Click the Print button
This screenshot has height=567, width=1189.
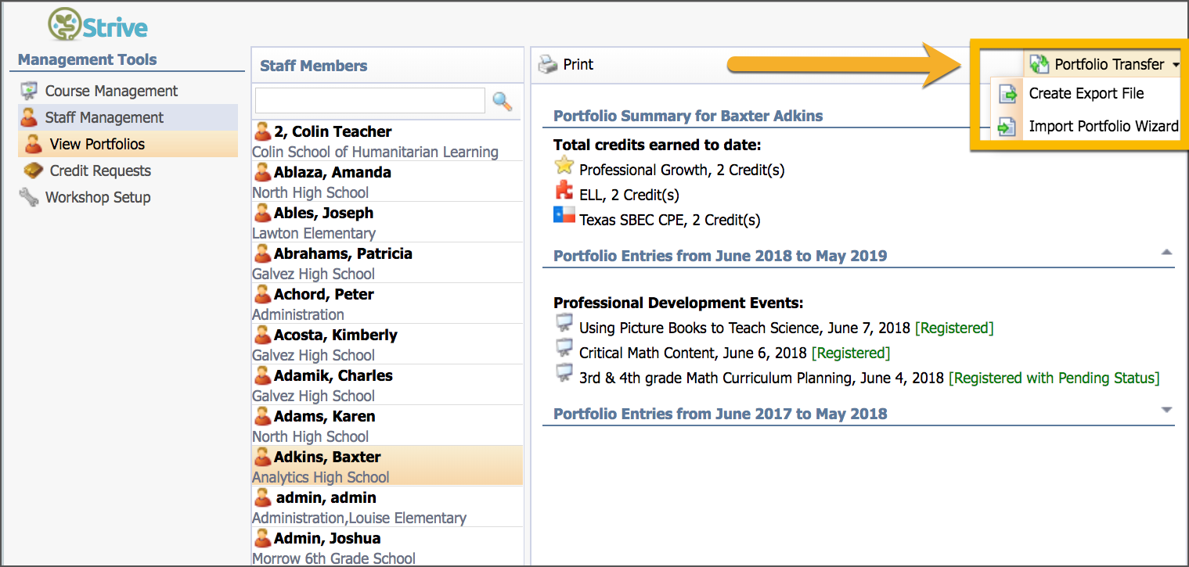click(566, 65)
